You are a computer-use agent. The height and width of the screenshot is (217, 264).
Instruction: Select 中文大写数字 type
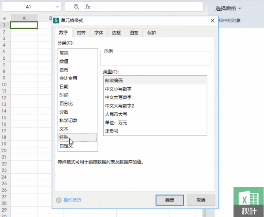pyautogui.click(x=155, y=97)
